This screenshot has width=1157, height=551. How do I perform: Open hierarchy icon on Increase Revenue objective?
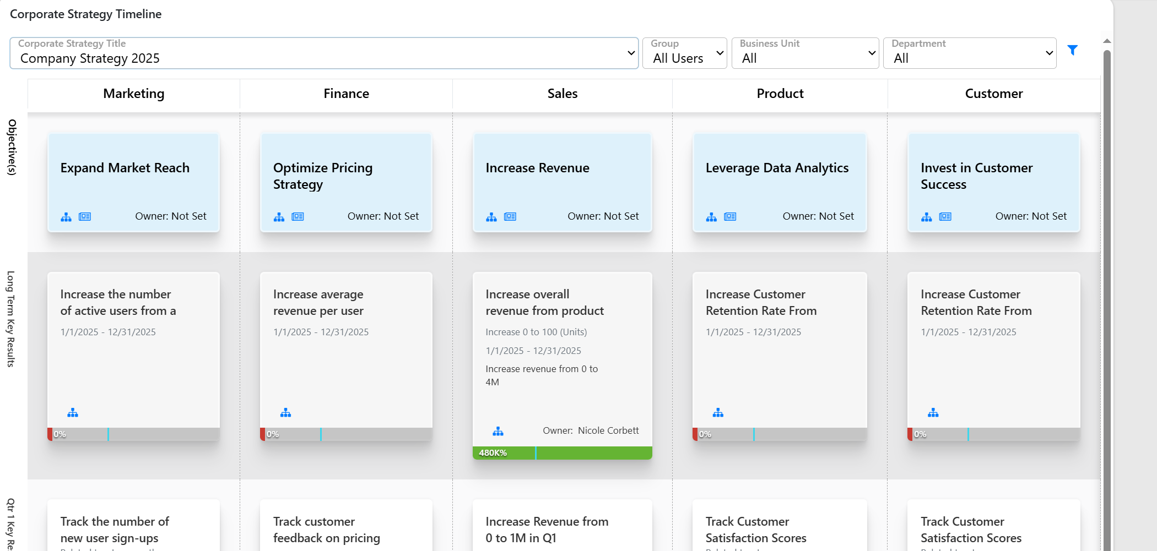[x=491, y=217]
